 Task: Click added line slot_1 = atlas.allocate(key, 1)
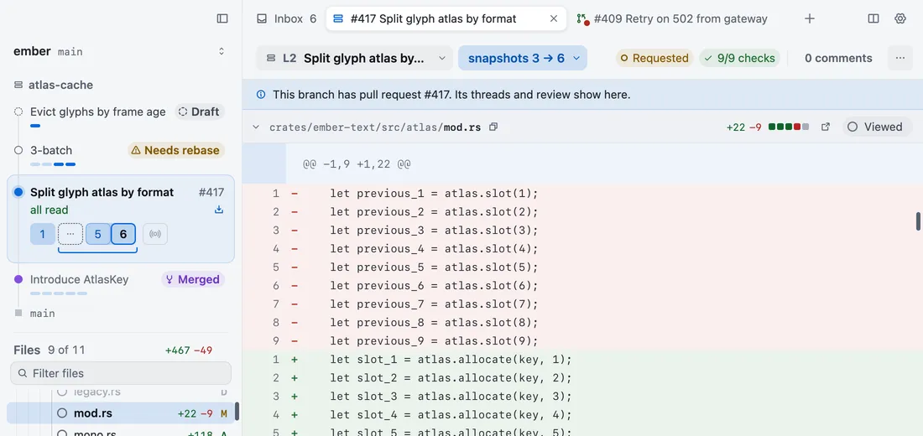(x=582, y=360)
